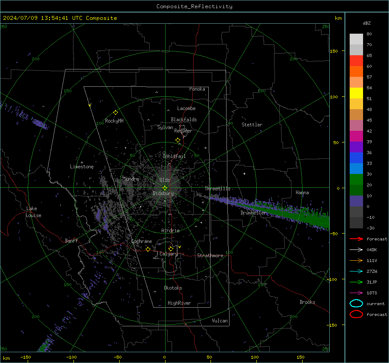Screen dimensions: 389x363
Task: Click the white 04DK arrow icon
Action: [x=356, y=249]
